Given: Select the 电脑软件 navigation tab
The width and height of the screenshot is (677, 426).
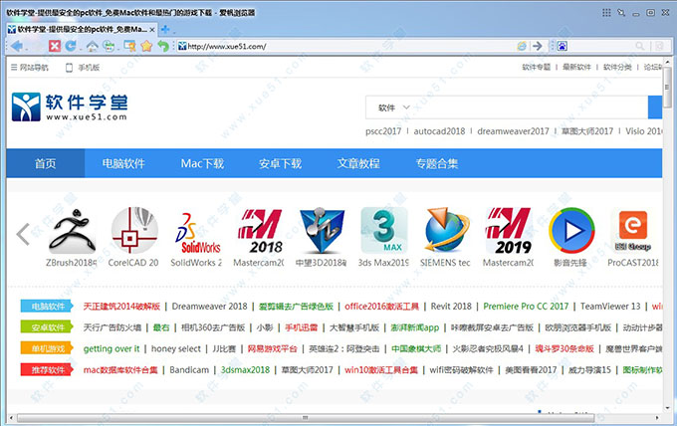Looking at the screenshot, I should click(x=123, y=163).
